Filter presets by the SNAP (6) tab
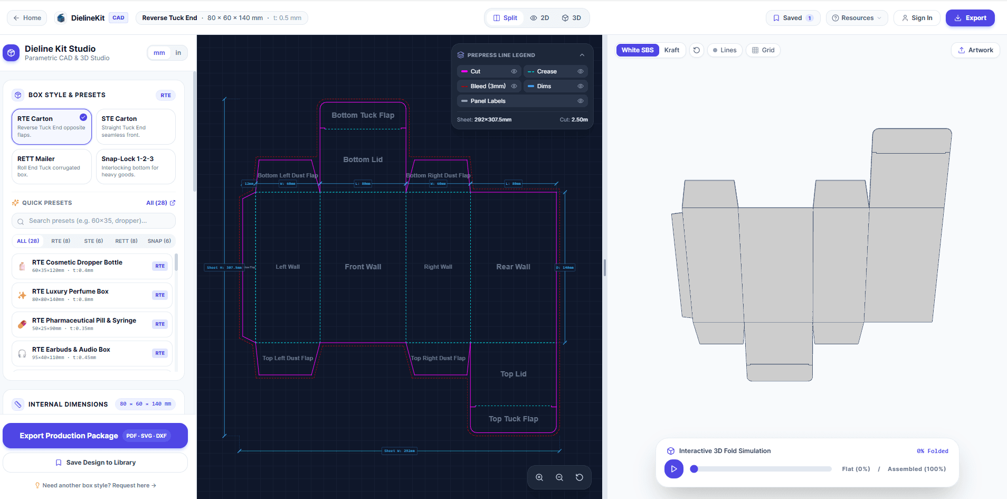 [x=159, y=241]
